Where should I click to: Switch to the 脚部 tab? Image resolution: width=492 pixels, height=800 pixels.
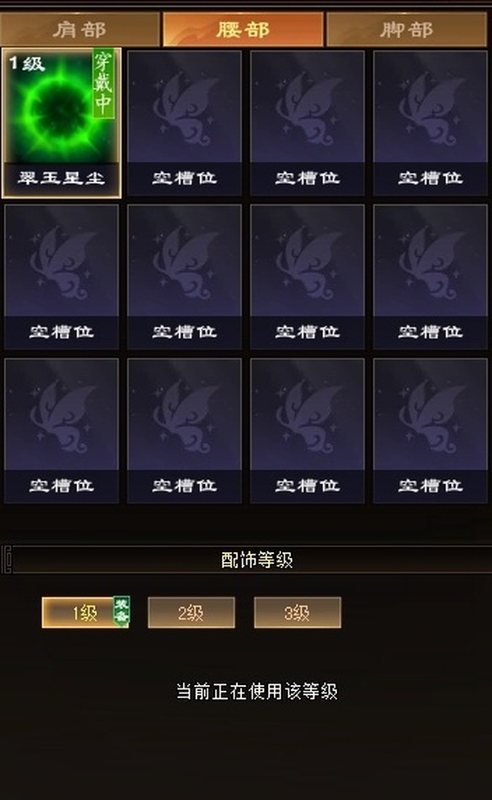tap(407, 30)
